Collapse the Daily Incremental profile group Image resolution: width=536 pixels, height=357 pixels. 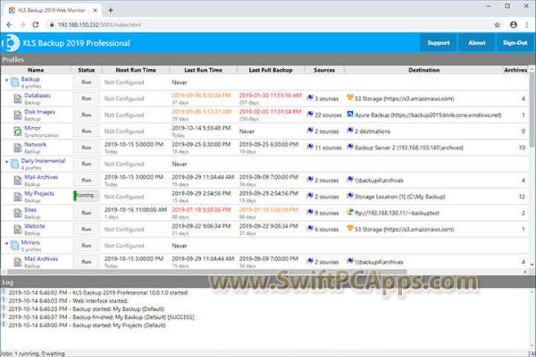pos(7,162)
